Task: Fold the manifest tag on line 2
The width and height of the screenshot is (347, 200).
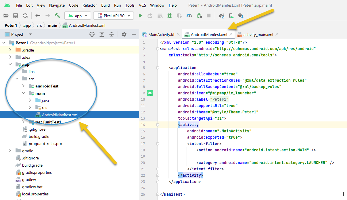Action: pos(158,49)
